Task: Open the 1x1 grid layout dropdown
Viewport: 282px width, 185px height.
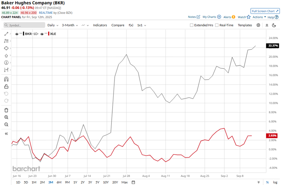Action: pos(142,25)
